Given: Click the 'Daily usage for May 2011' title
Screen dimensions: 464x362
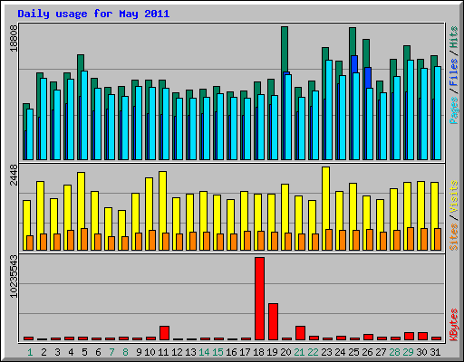Looking at the screenshot, I should [93, 14].
